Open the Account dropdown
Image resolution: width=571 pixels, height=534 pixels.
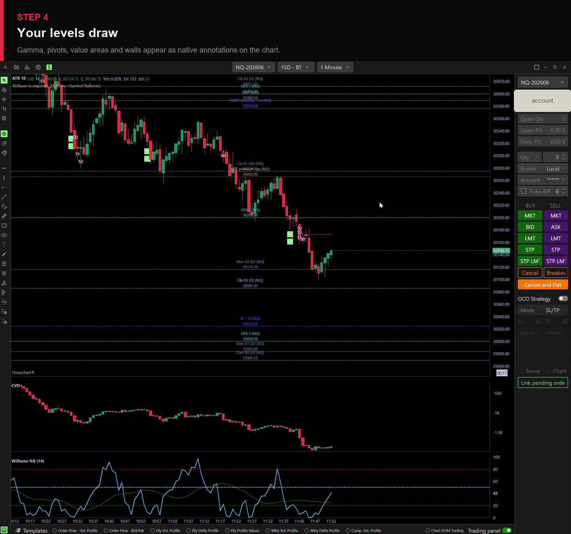pos(542,180)
